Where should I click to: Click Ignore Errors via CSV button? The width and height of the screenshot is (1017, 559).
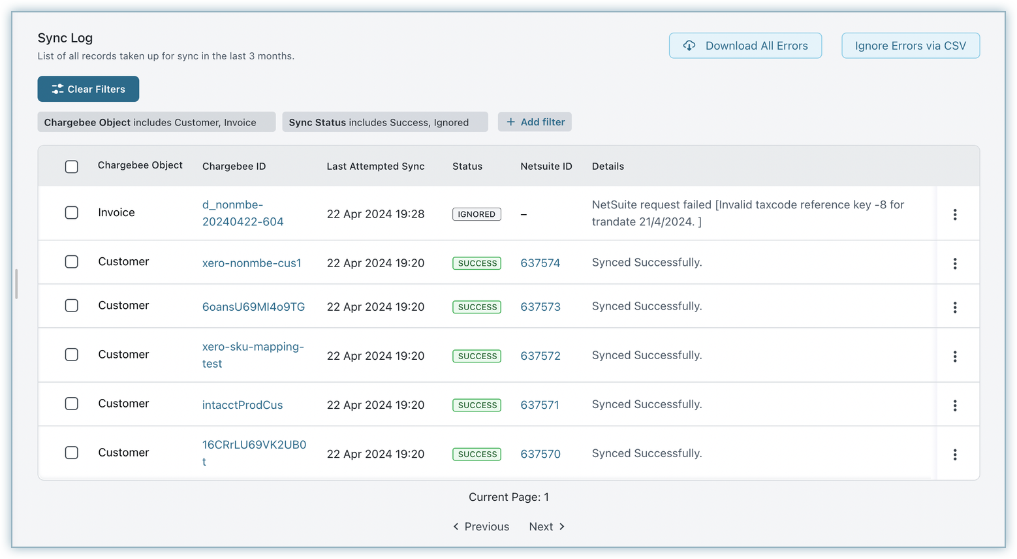pyautogui.click(x=910, y=46)
